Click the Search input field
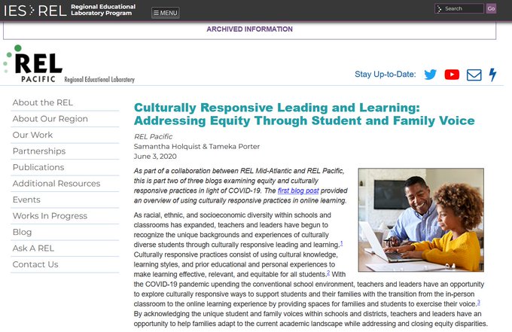The image size is (512, 332). 459,8
